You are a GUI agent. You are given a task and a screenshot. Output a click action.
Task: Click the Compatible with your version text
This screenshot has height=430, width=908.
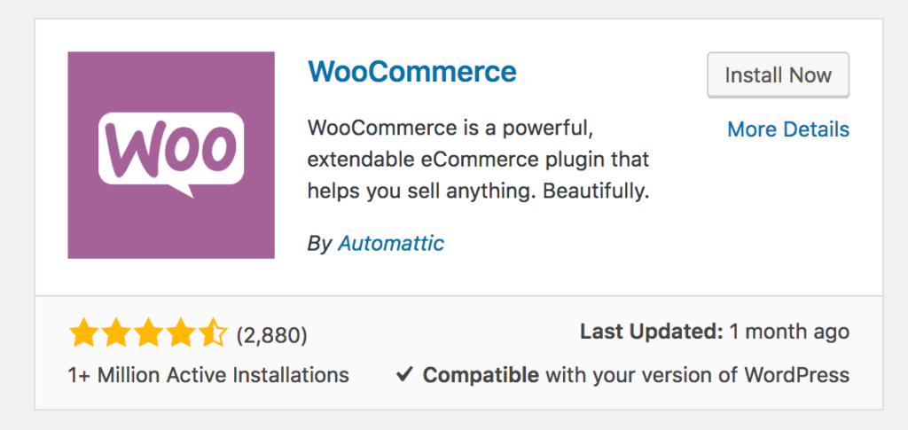click(x=637, y=376)
